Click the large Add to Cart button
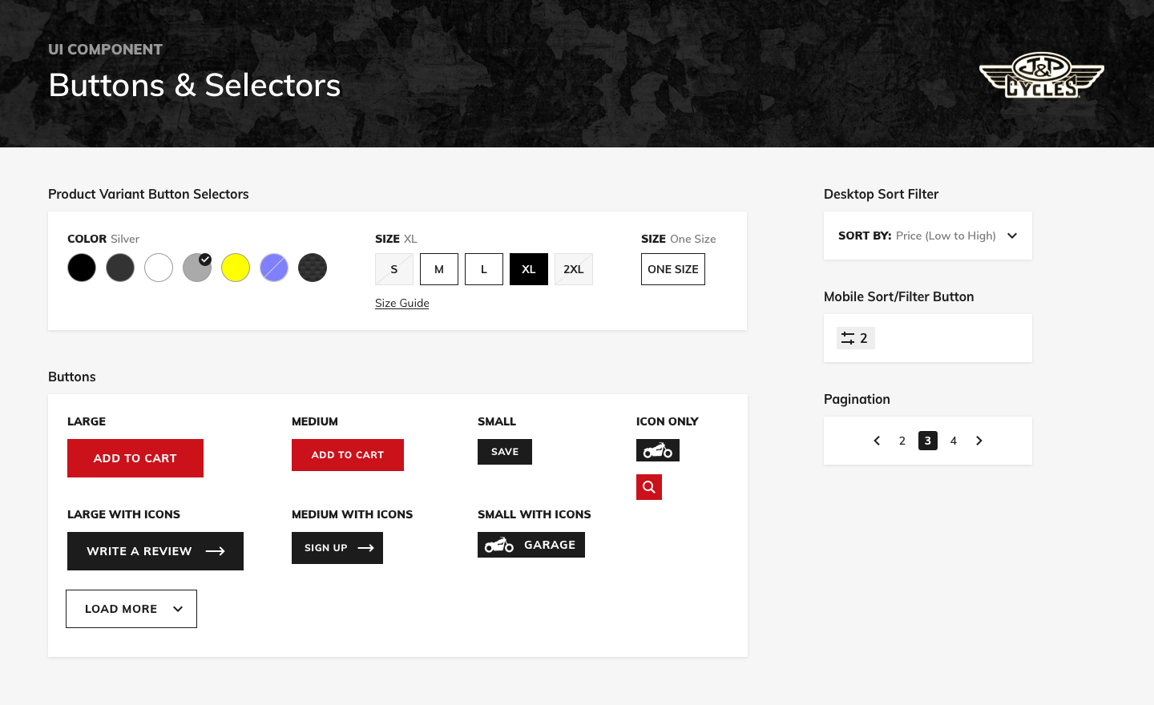1154x705 pixels. [135, 458]
